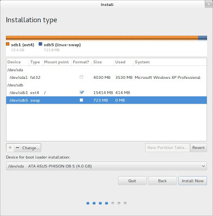Click the '4030 MB' size cell

(x=102, y=77)
